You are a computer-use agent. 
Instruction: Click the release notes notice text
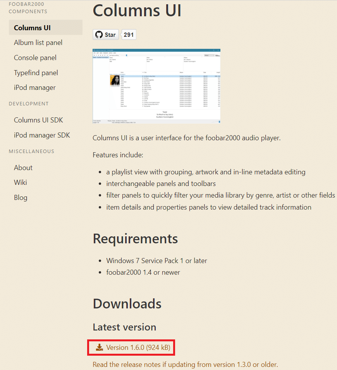point(185,364)
